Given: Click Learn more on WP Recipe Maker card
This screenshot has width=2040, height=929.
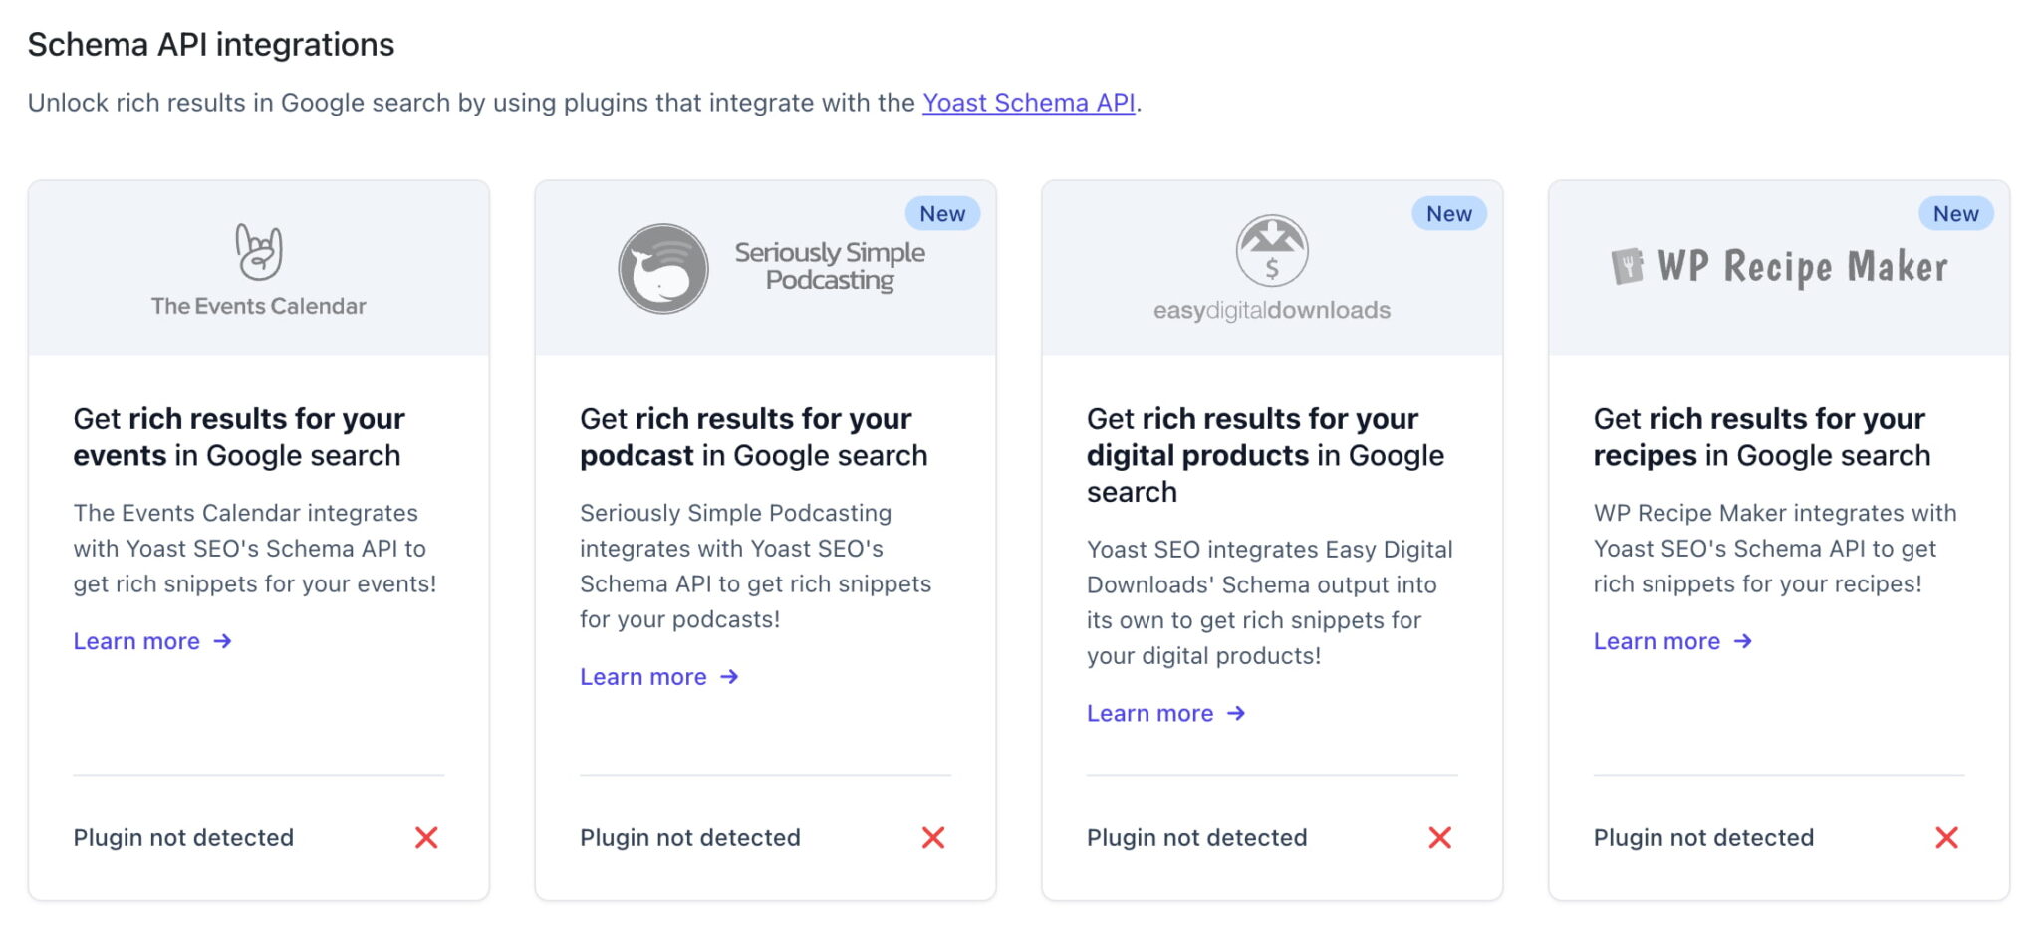Looking at the screenshot, I should point(1657,641).
